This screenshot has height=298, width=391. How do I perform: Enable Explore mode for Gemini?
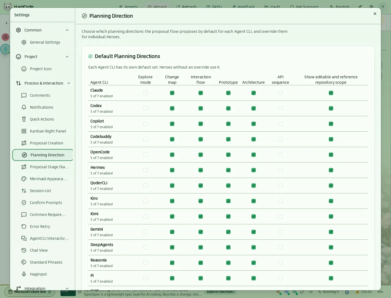point(146,232)
